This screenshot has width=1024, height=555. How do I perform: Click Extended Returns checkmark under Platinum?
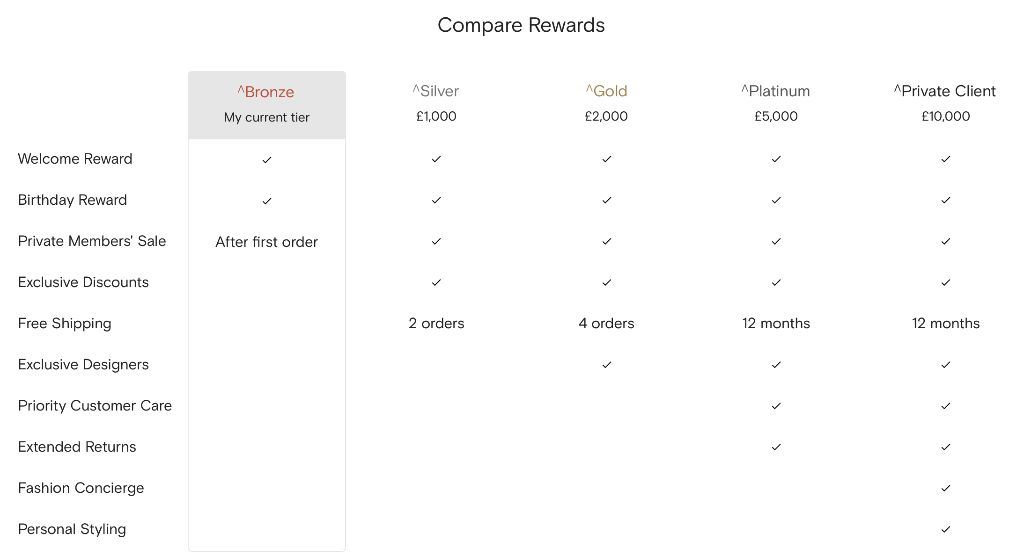(776, 447)
